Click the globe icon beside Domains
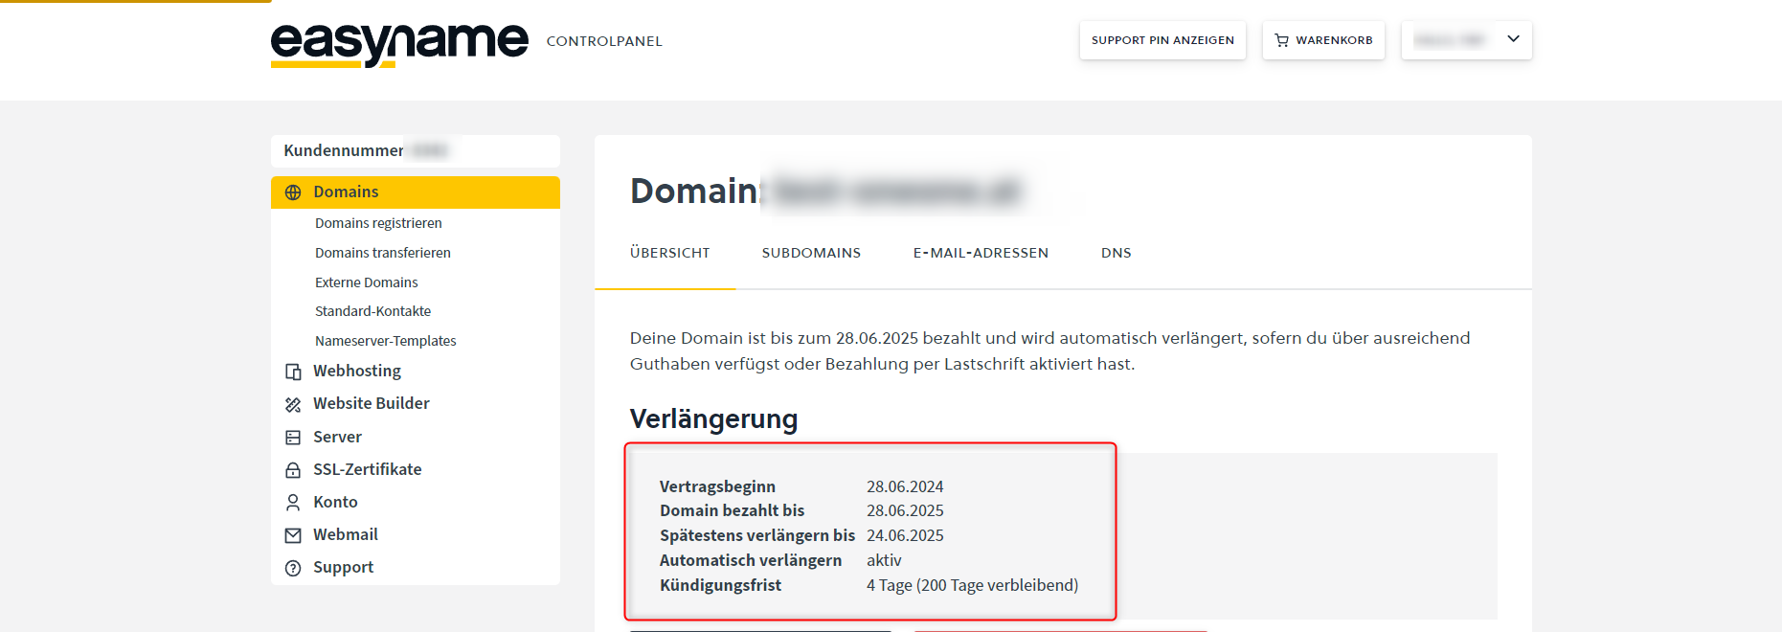The height and width of the screenshot is (632, 1782). 293,192
